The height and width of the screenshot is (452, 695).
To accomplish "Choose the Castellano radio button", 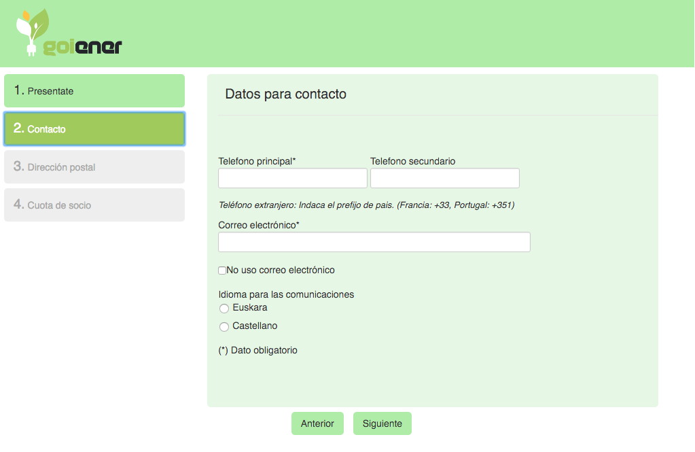I will (x=224, y=327).
